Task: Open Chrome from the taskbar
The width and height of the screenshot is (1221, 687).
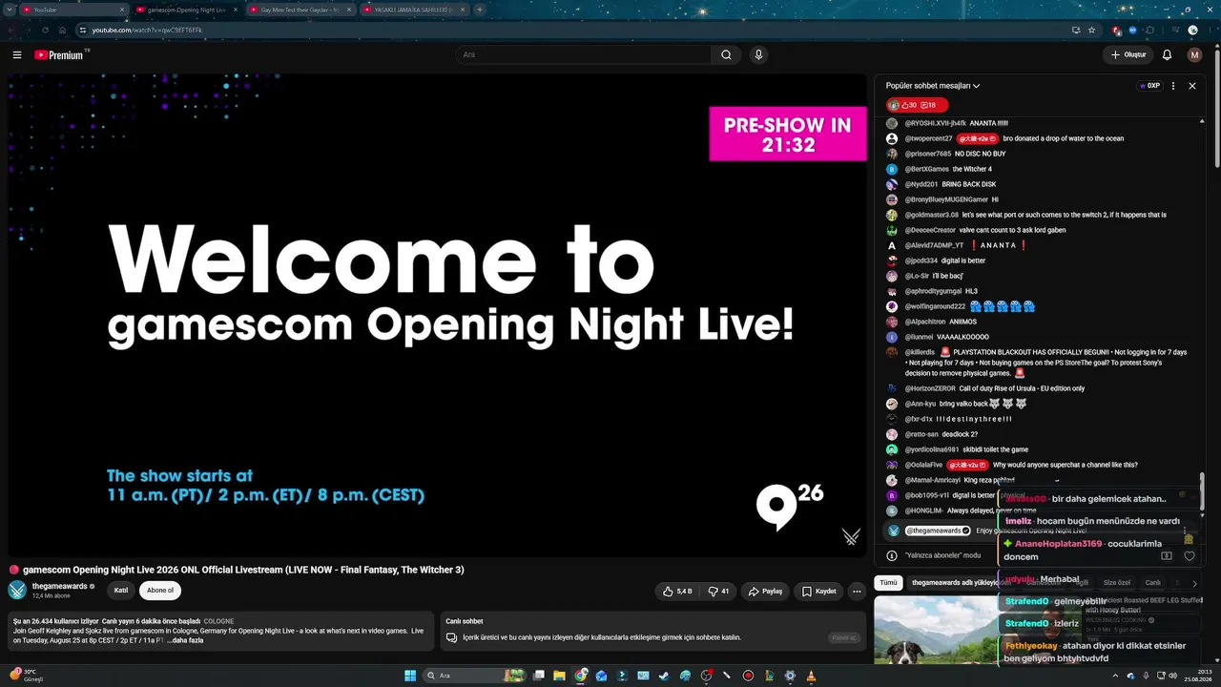Action: pyautogui.click(x=581, y=676)
